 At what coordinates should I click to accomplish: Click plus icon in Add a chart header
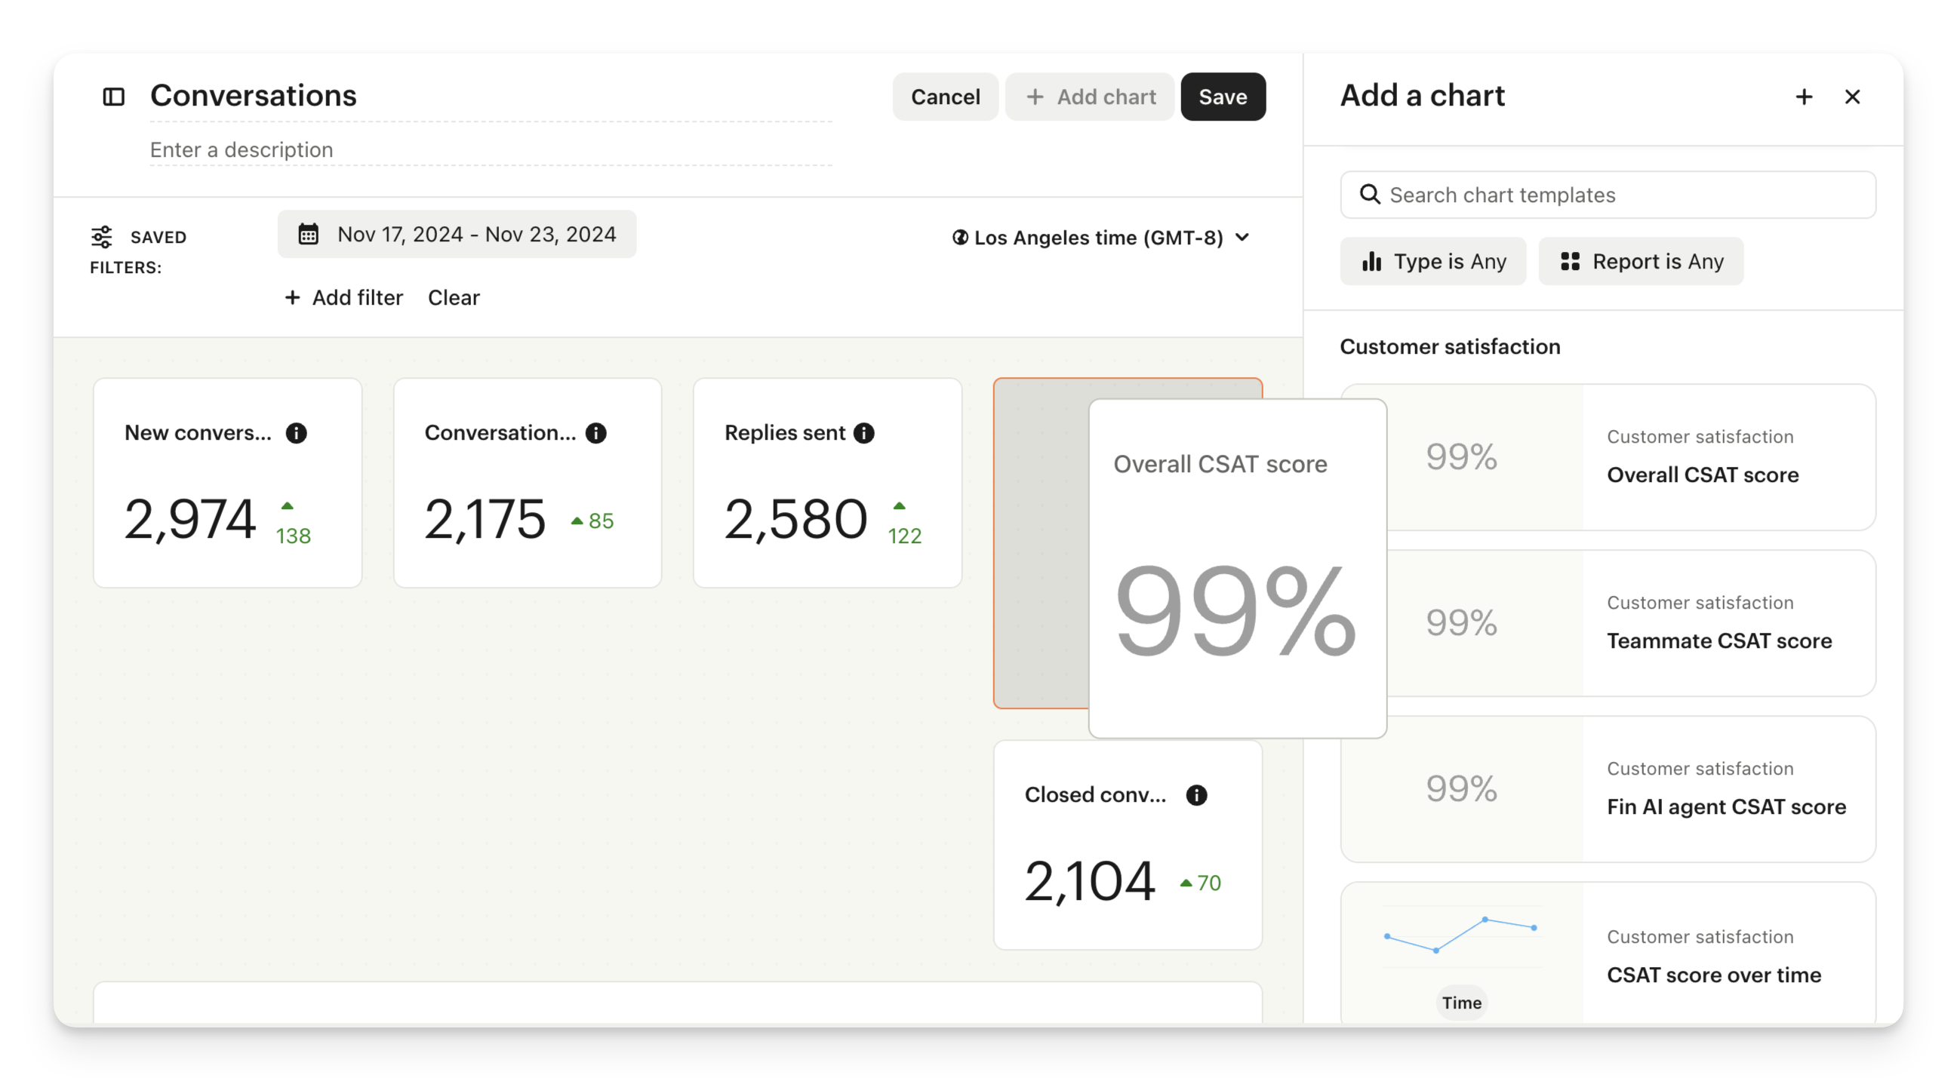[1804, 97]
